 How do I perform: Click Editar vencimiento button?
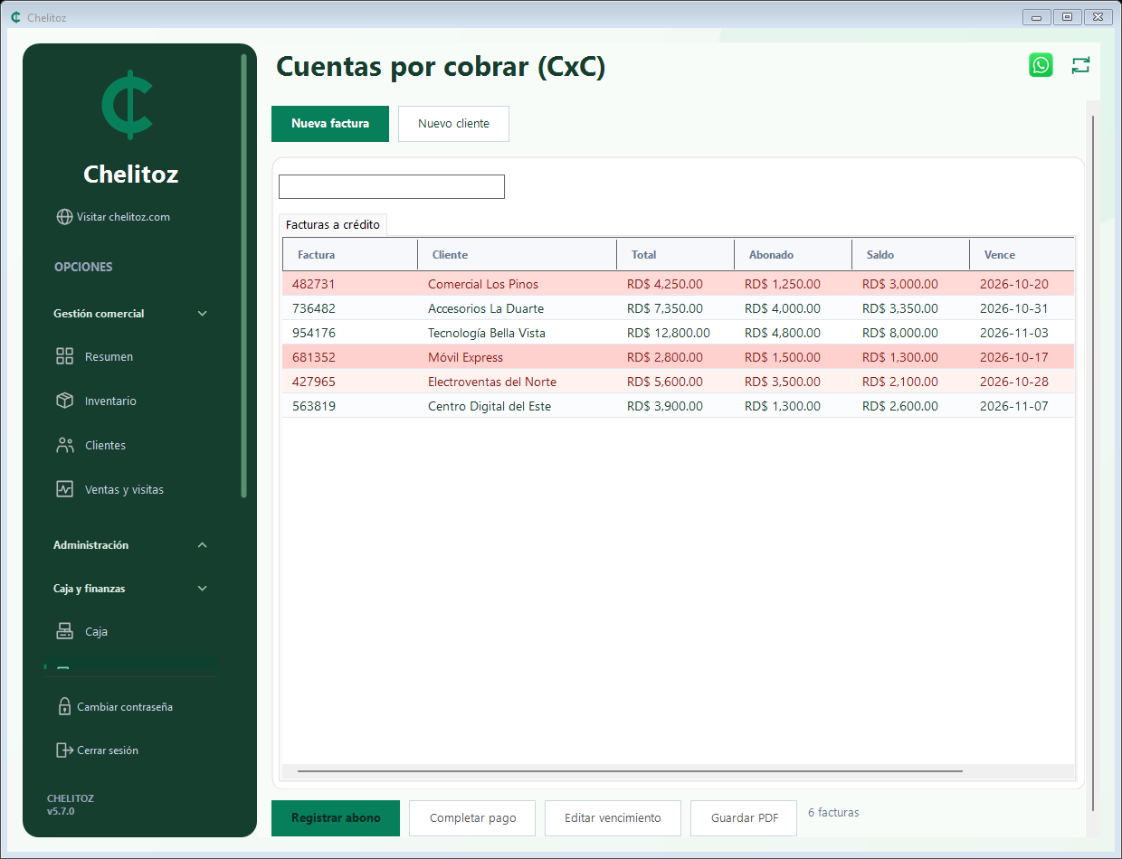613,818
